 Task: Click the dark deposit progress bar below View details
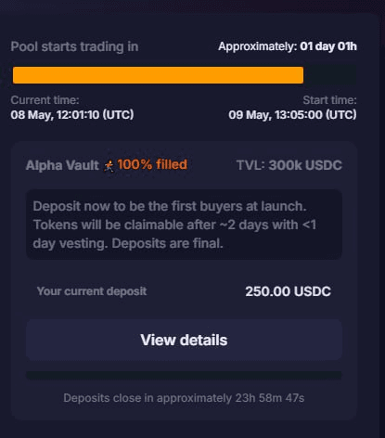coord(184,376)
